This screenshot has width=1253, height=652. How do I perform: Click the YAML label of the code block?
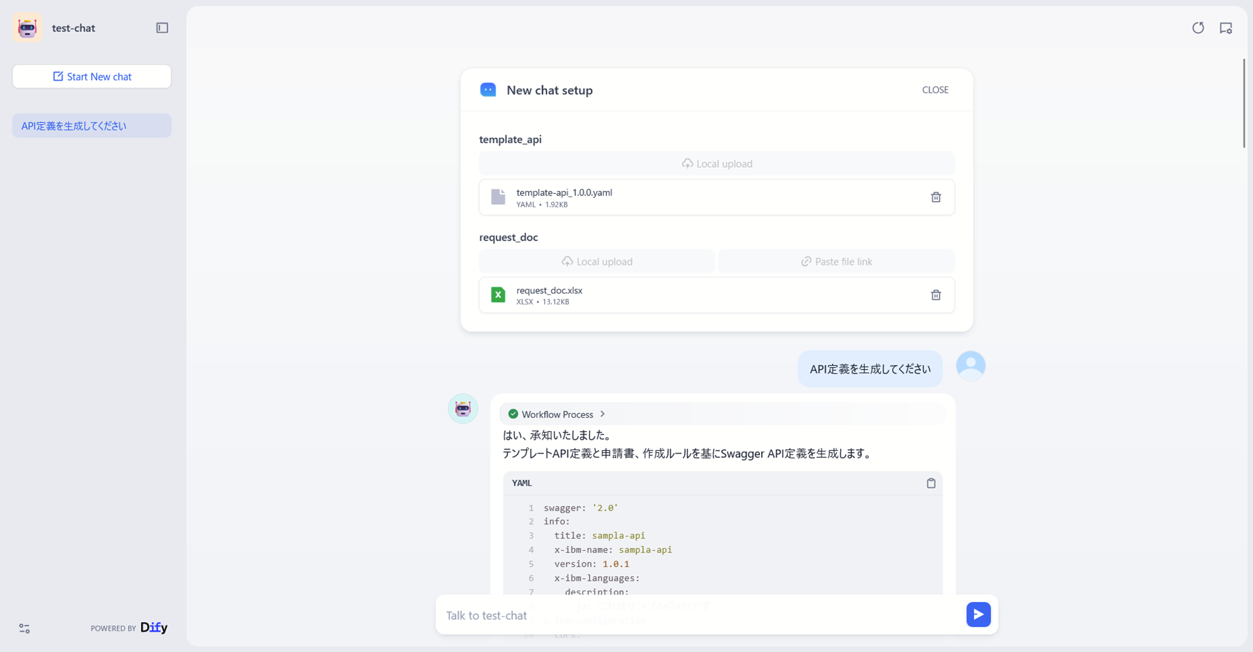pos(522,483)
